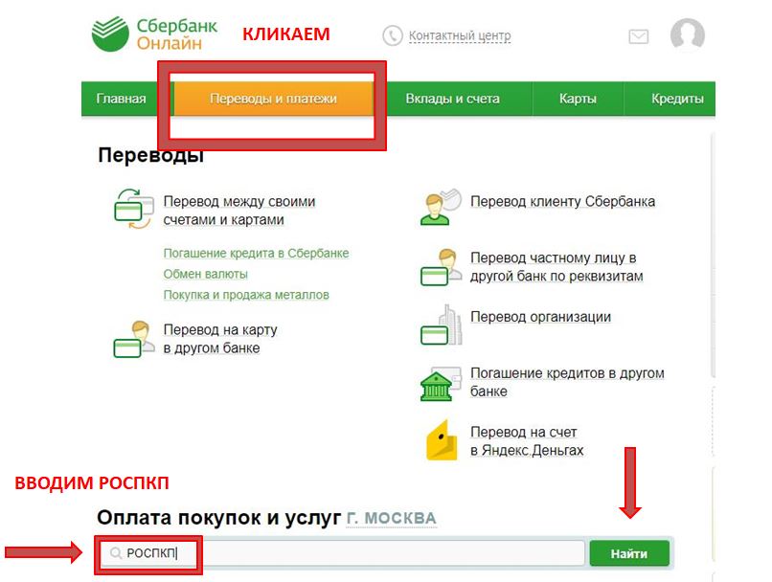Change the region via г. Москва
The height and width of the screenshot is (582, 772).
[392, 518]
